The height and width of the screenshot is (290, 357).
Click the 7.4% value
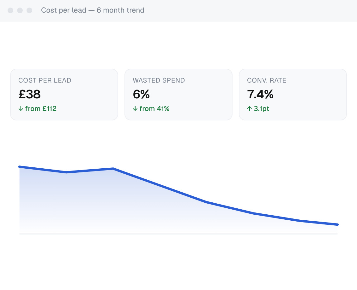(260, 94)
